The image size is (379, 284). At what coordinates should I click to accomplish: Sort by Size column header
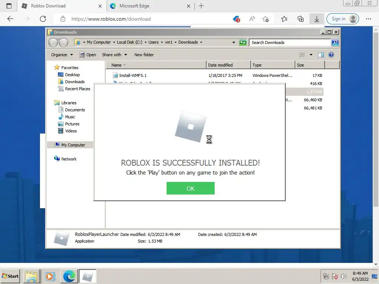tap(310, 65)
